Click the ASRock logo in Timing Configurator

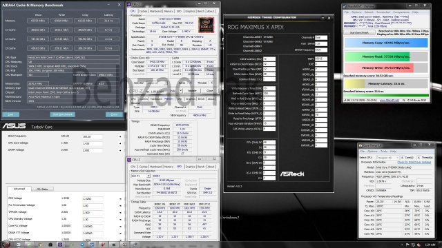292,174
